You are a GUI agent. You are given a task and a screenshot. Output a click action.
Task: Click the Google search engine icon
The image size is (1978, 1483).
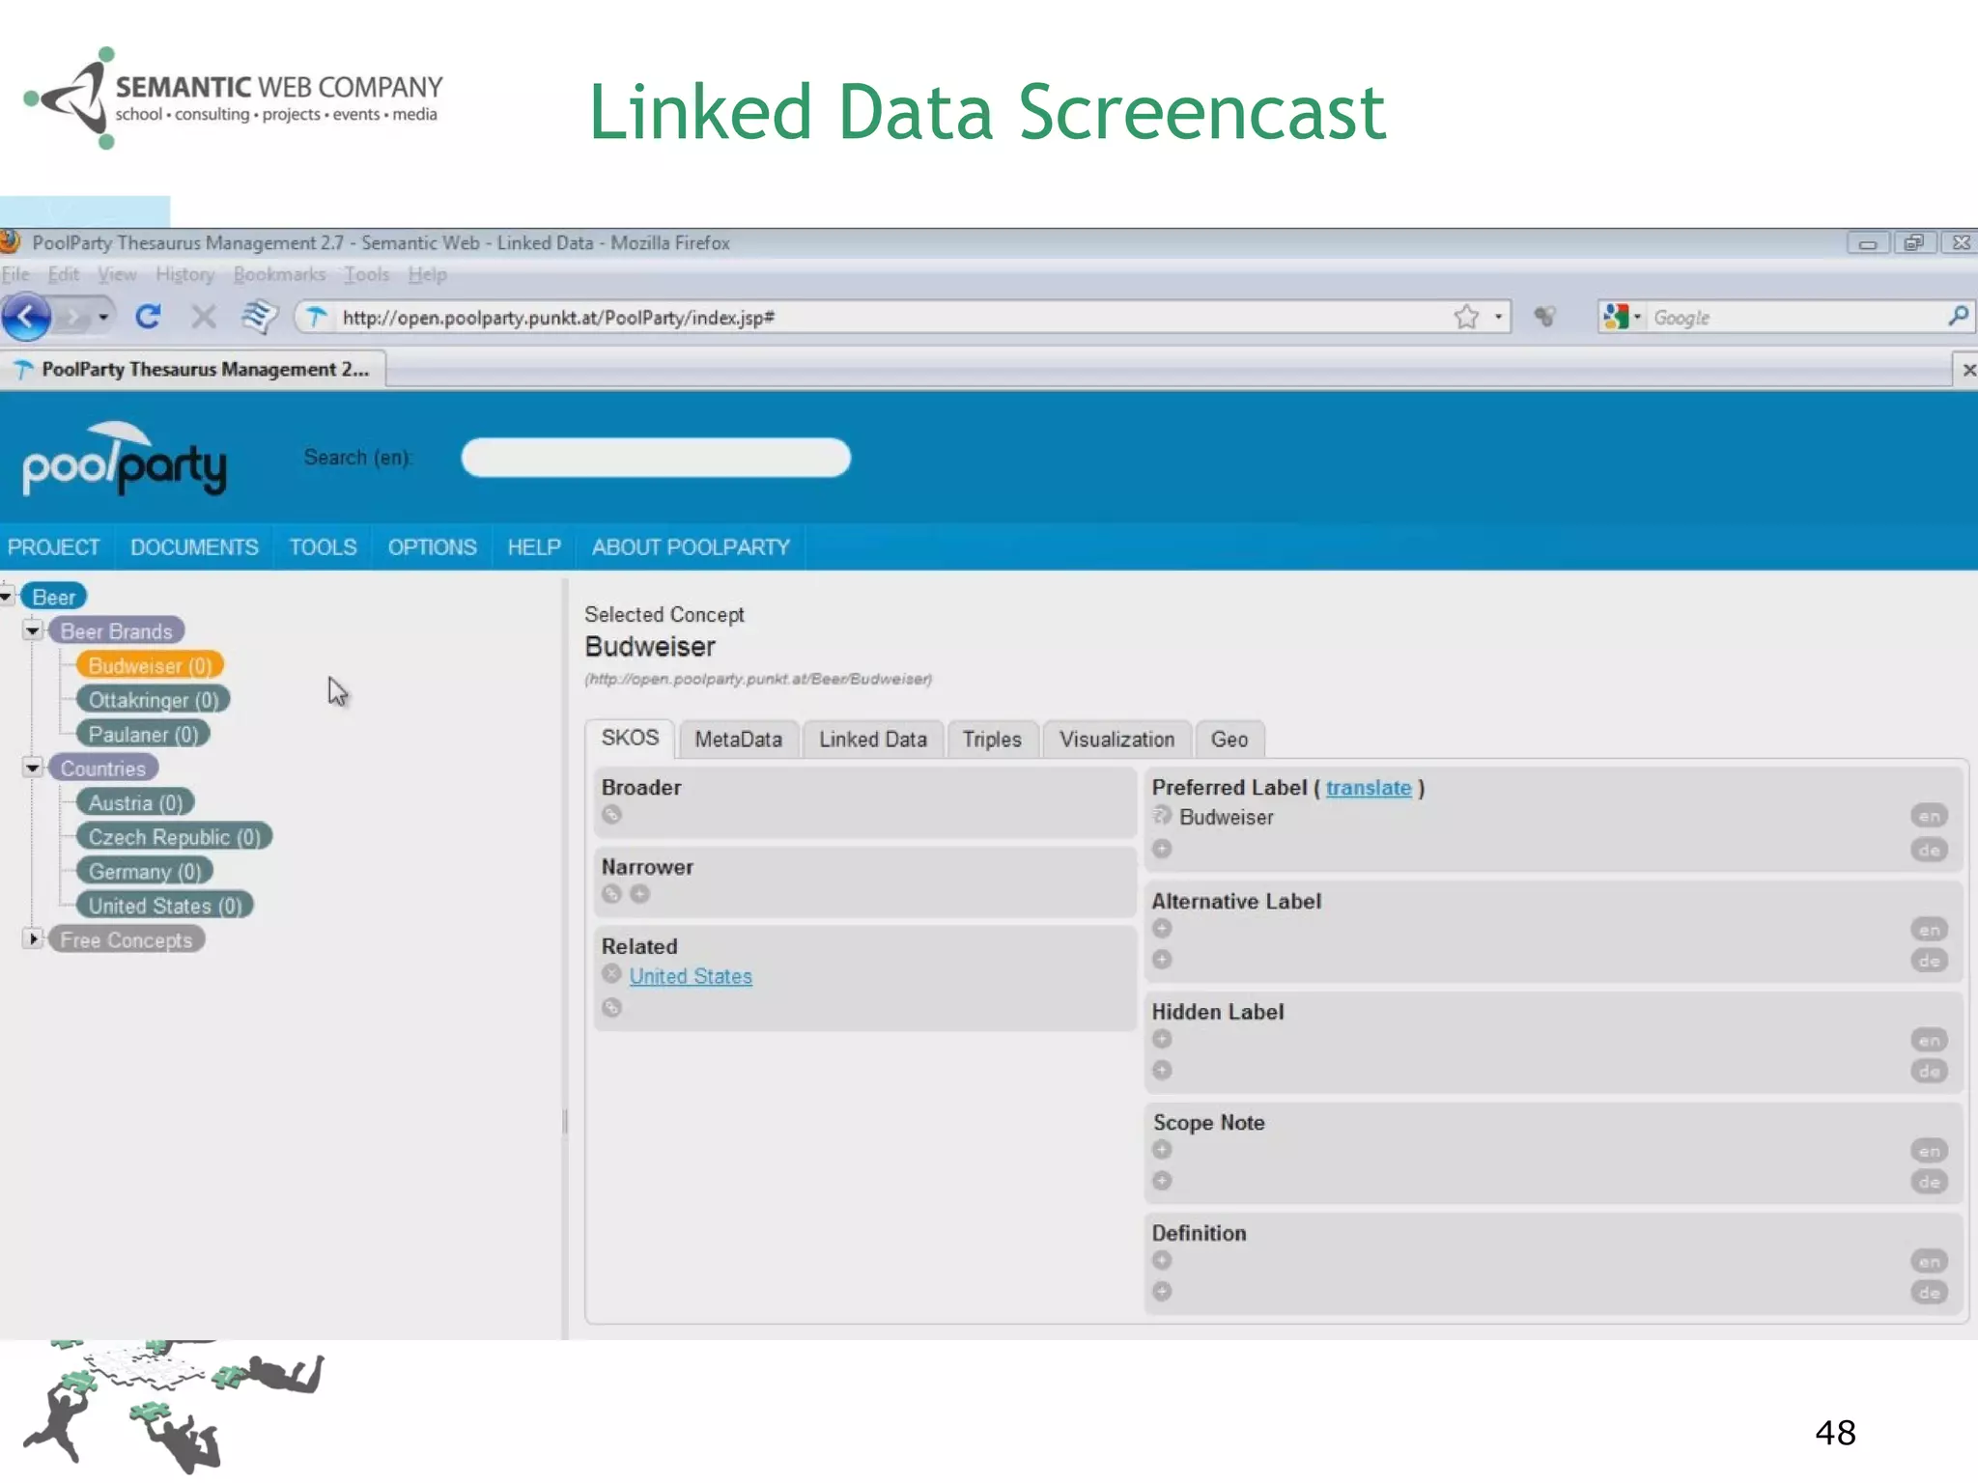tap(1616, 317)
